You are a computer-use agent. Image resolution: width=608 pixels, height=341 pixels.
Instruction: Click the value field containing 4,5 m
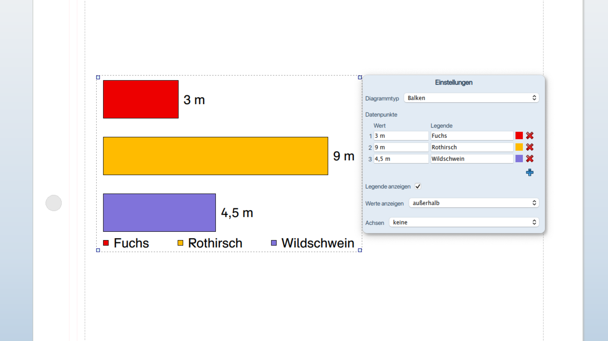(401, 159)
